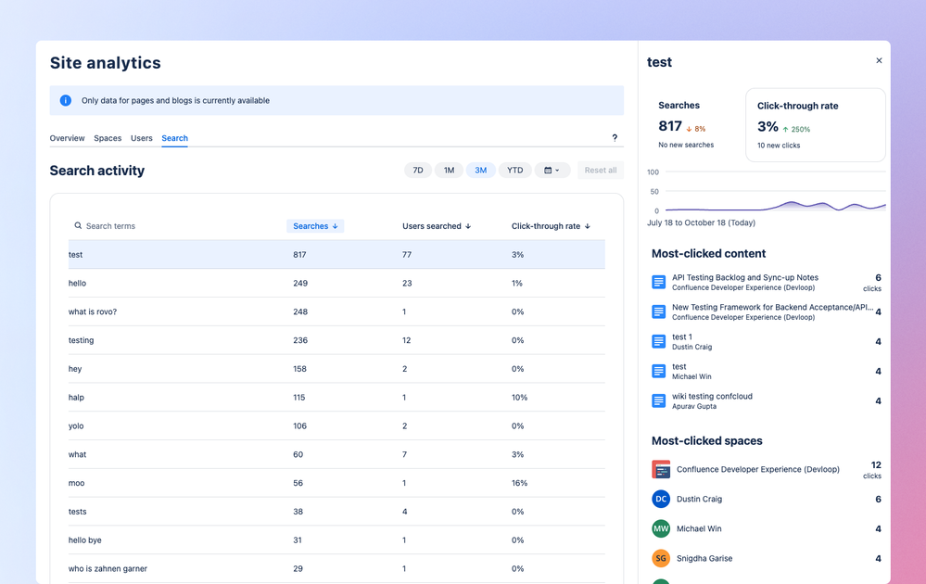The height and width of the screenshot is (584, 926).
Task: Open the wiki testing confcloud content item
Action: tap(711, 396)
